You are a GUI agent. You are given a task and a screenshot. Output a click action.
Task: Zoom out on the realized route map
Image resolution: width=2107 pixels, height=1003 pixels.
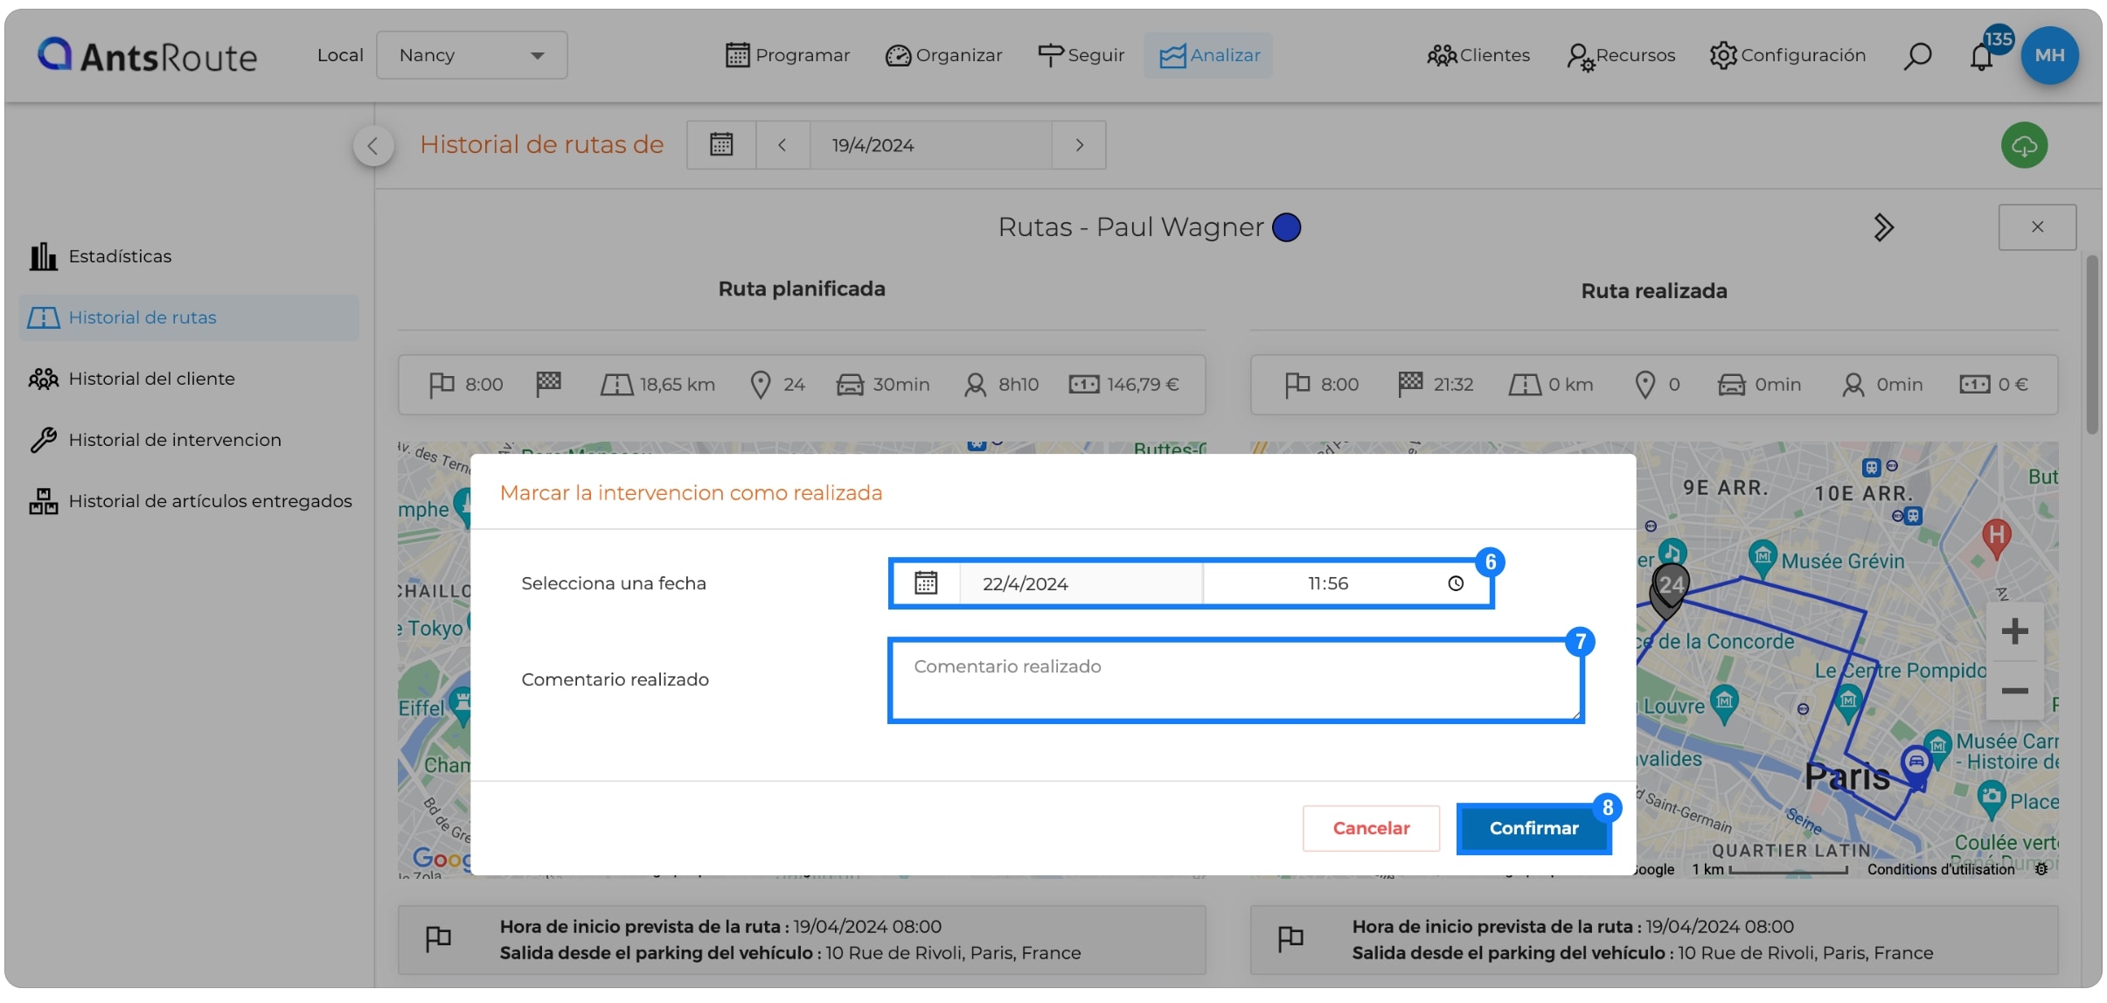pos(2014,691)
